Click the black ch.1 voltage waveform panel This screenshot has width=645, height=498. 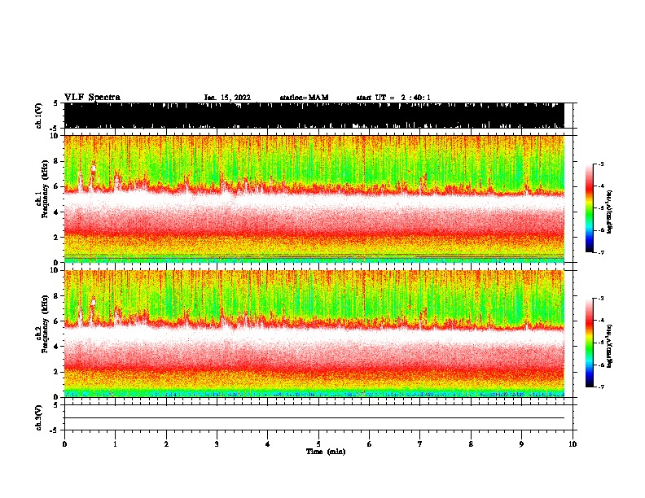pyautogui.click(x=314, y=116)
